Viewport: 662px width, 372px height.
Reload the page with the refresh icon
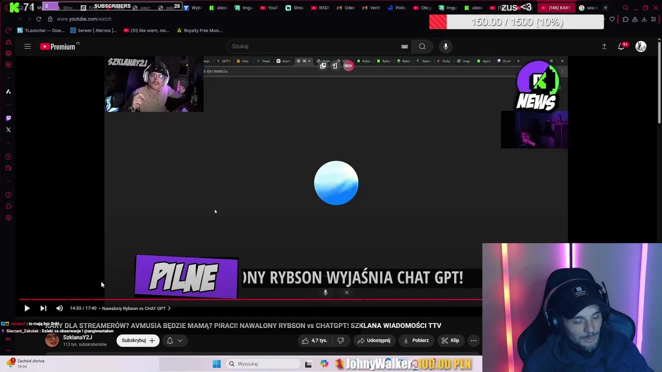(38, 19)
